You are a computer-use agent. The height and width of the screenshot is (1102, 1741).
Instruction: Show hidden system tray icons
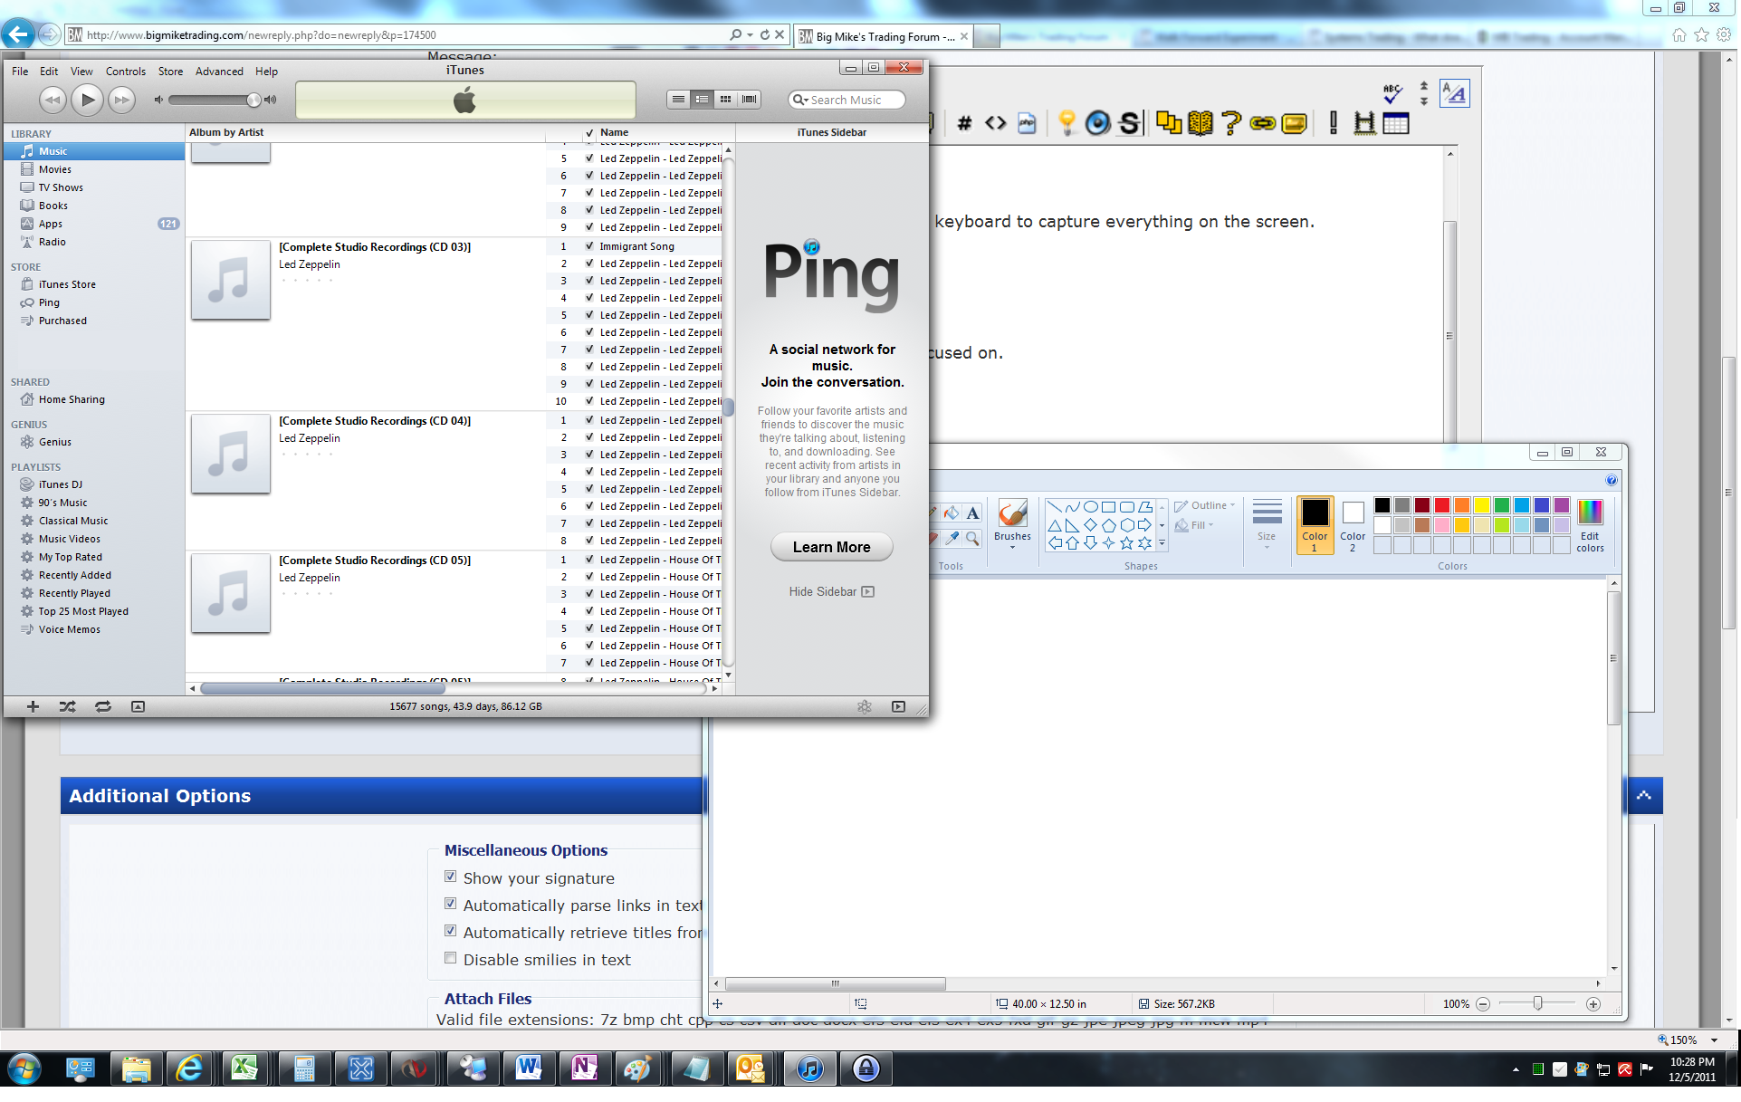(x=1516, y=1069)
